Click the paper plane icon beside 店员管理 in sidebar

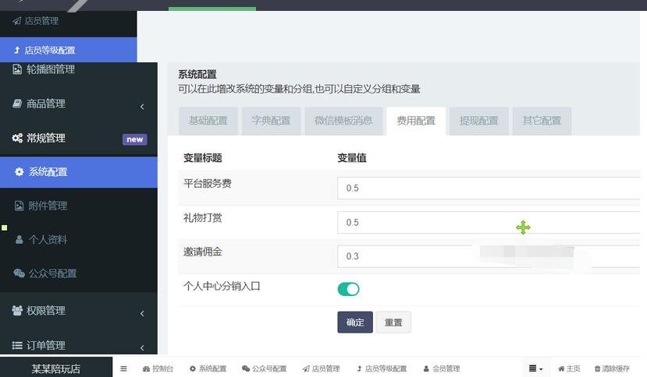coord(17,21)
